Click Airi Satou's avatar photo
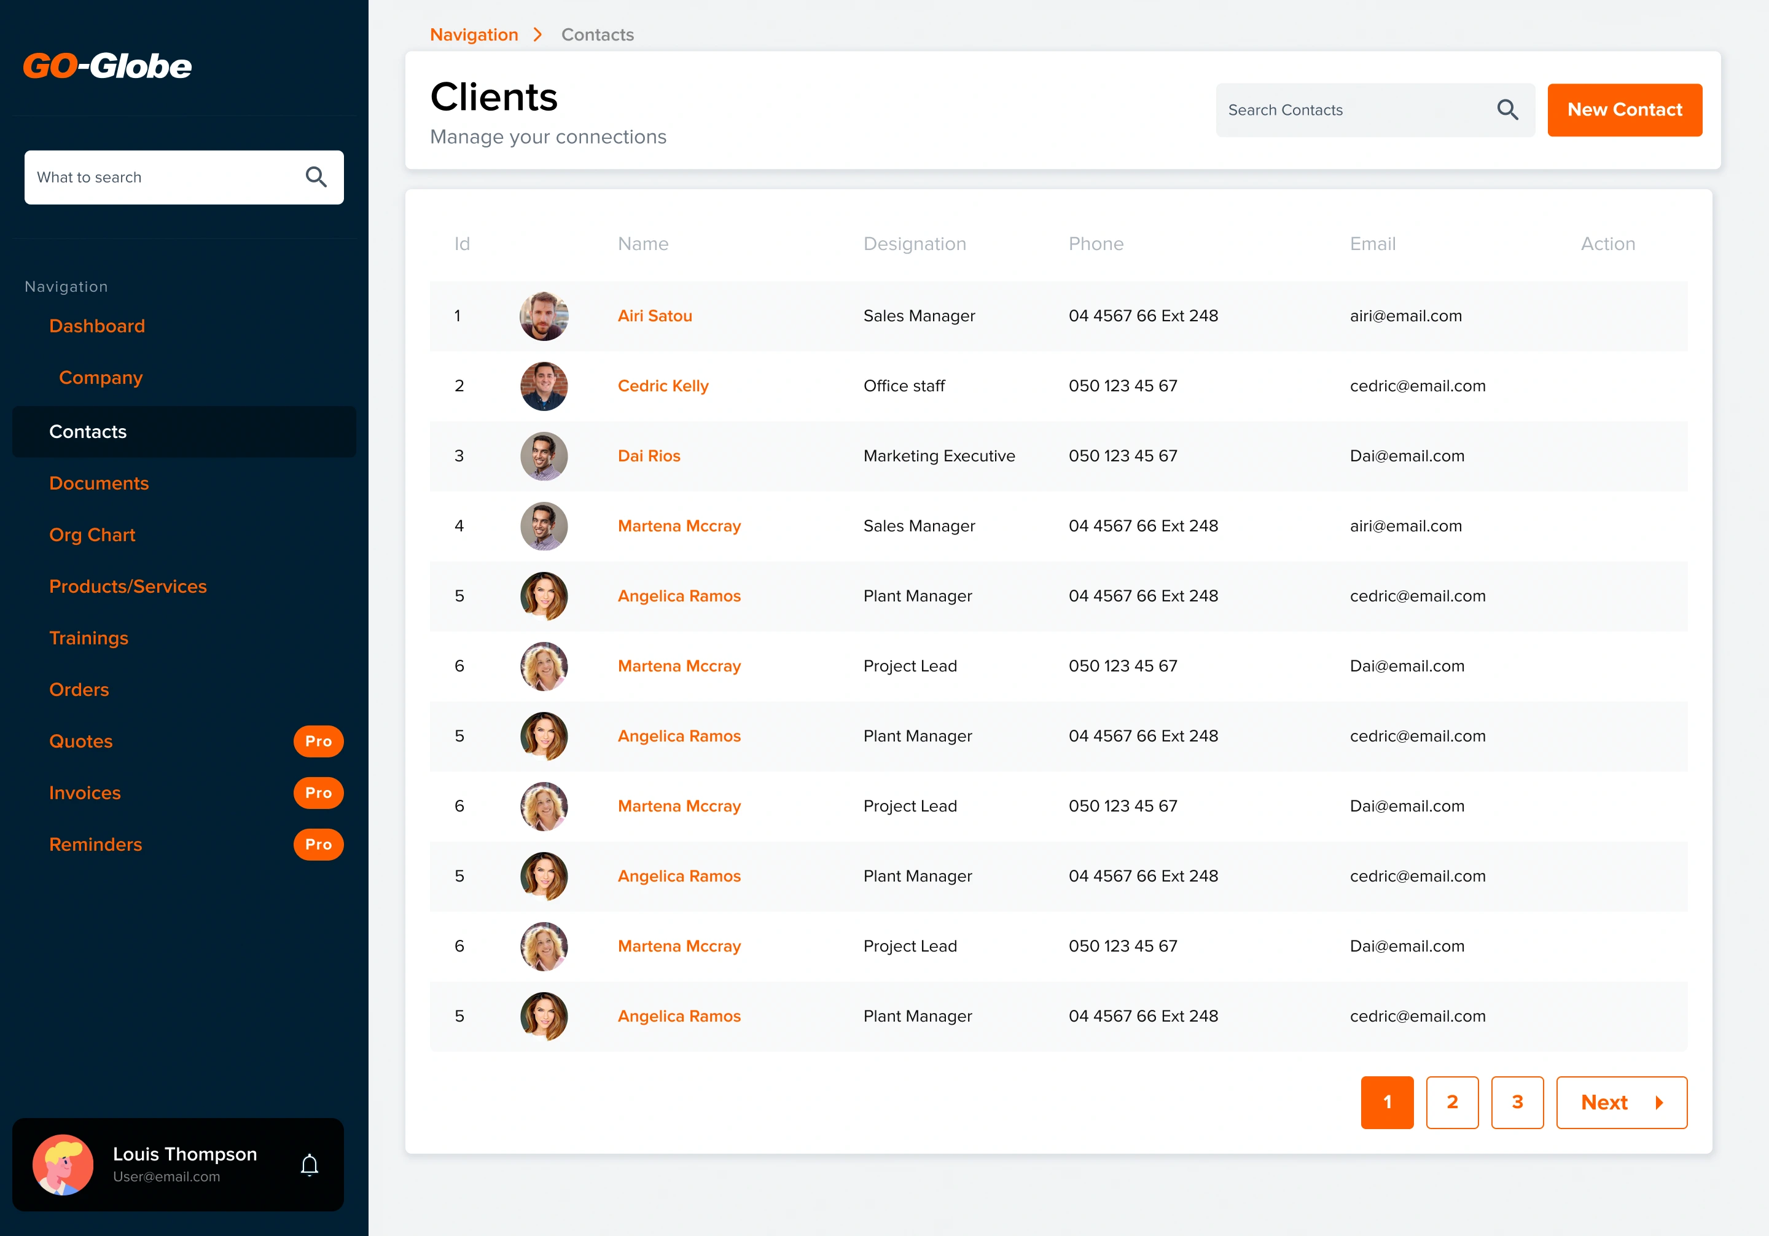 click(544, 316)
